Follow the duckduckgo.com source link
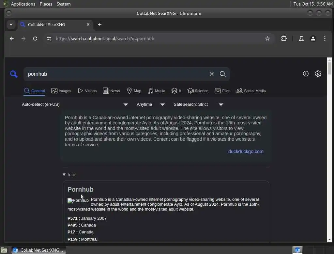 (x=246, y=151)
